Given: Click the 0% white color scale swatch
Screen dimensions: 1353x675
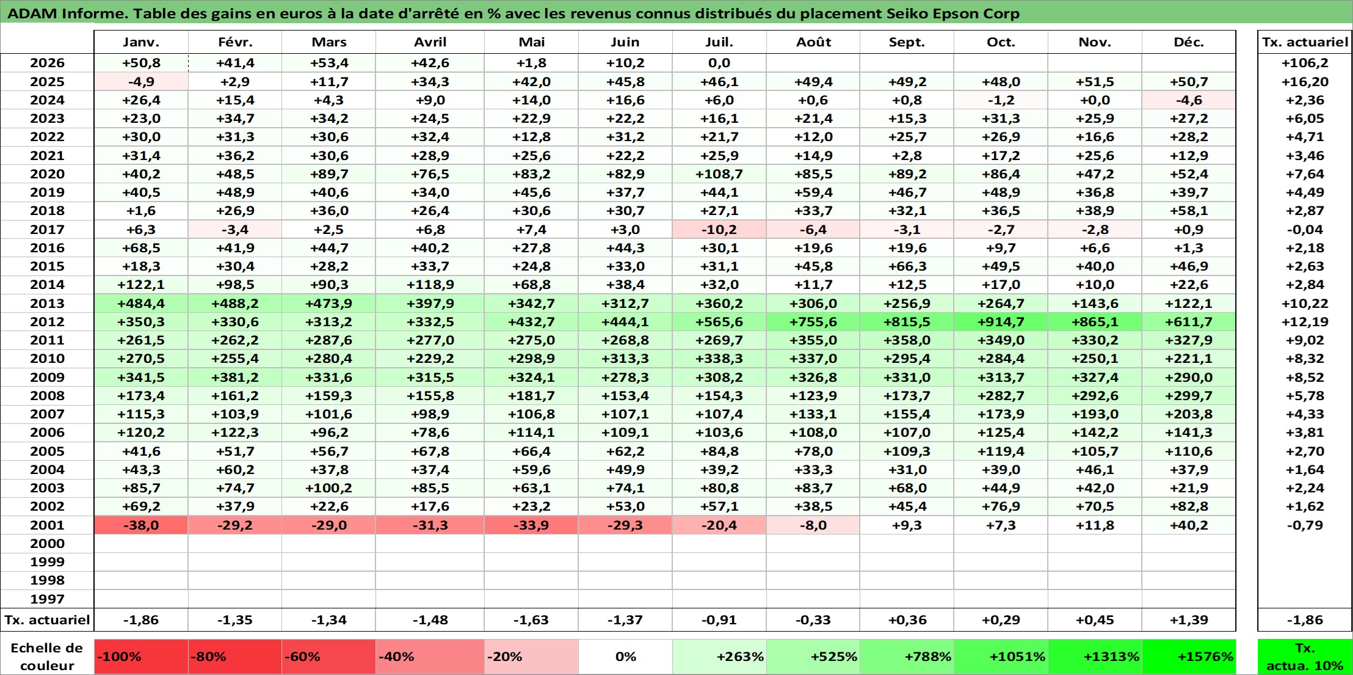Looking at the screenshot, I should [x=625, y=657].
